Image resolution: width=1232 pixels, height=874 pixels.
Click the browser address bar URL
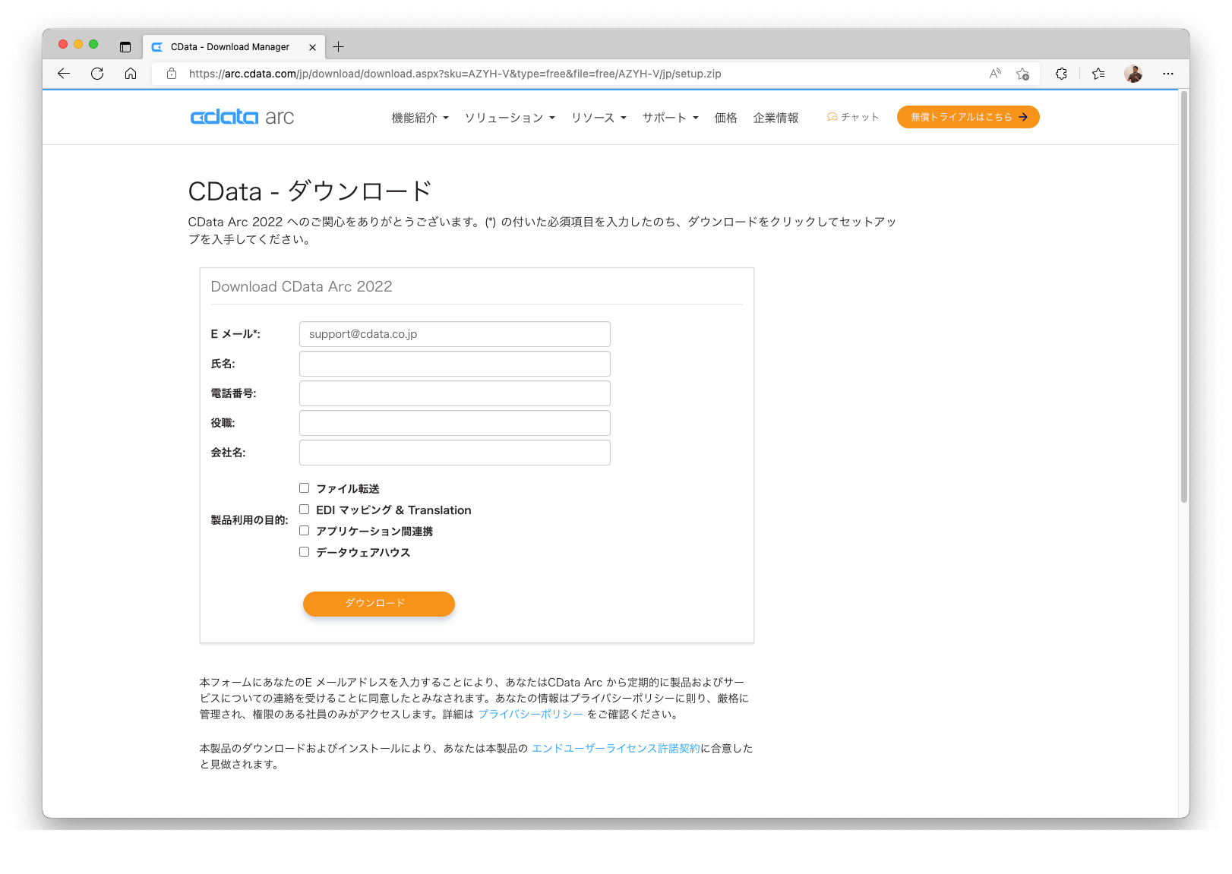pyautogui.click(x=455, y=74)
